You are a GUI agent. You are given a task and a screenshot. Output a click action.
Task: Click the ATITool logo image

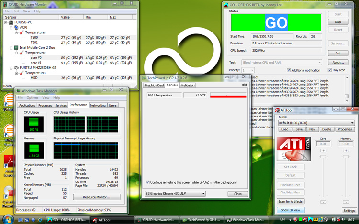(293, 149)
